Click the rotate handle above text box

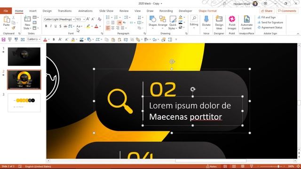pos(193,89)
